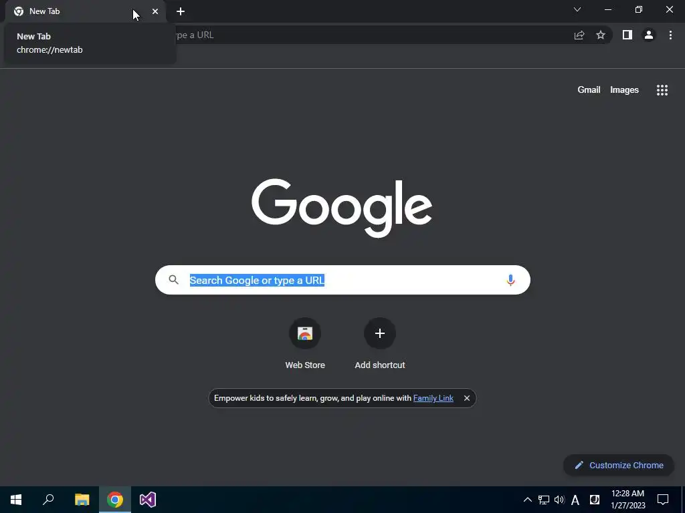The height and width of the screenshot is (513, 685).
Task: Open the Windows notification center
Action: [x=663, y=500]
